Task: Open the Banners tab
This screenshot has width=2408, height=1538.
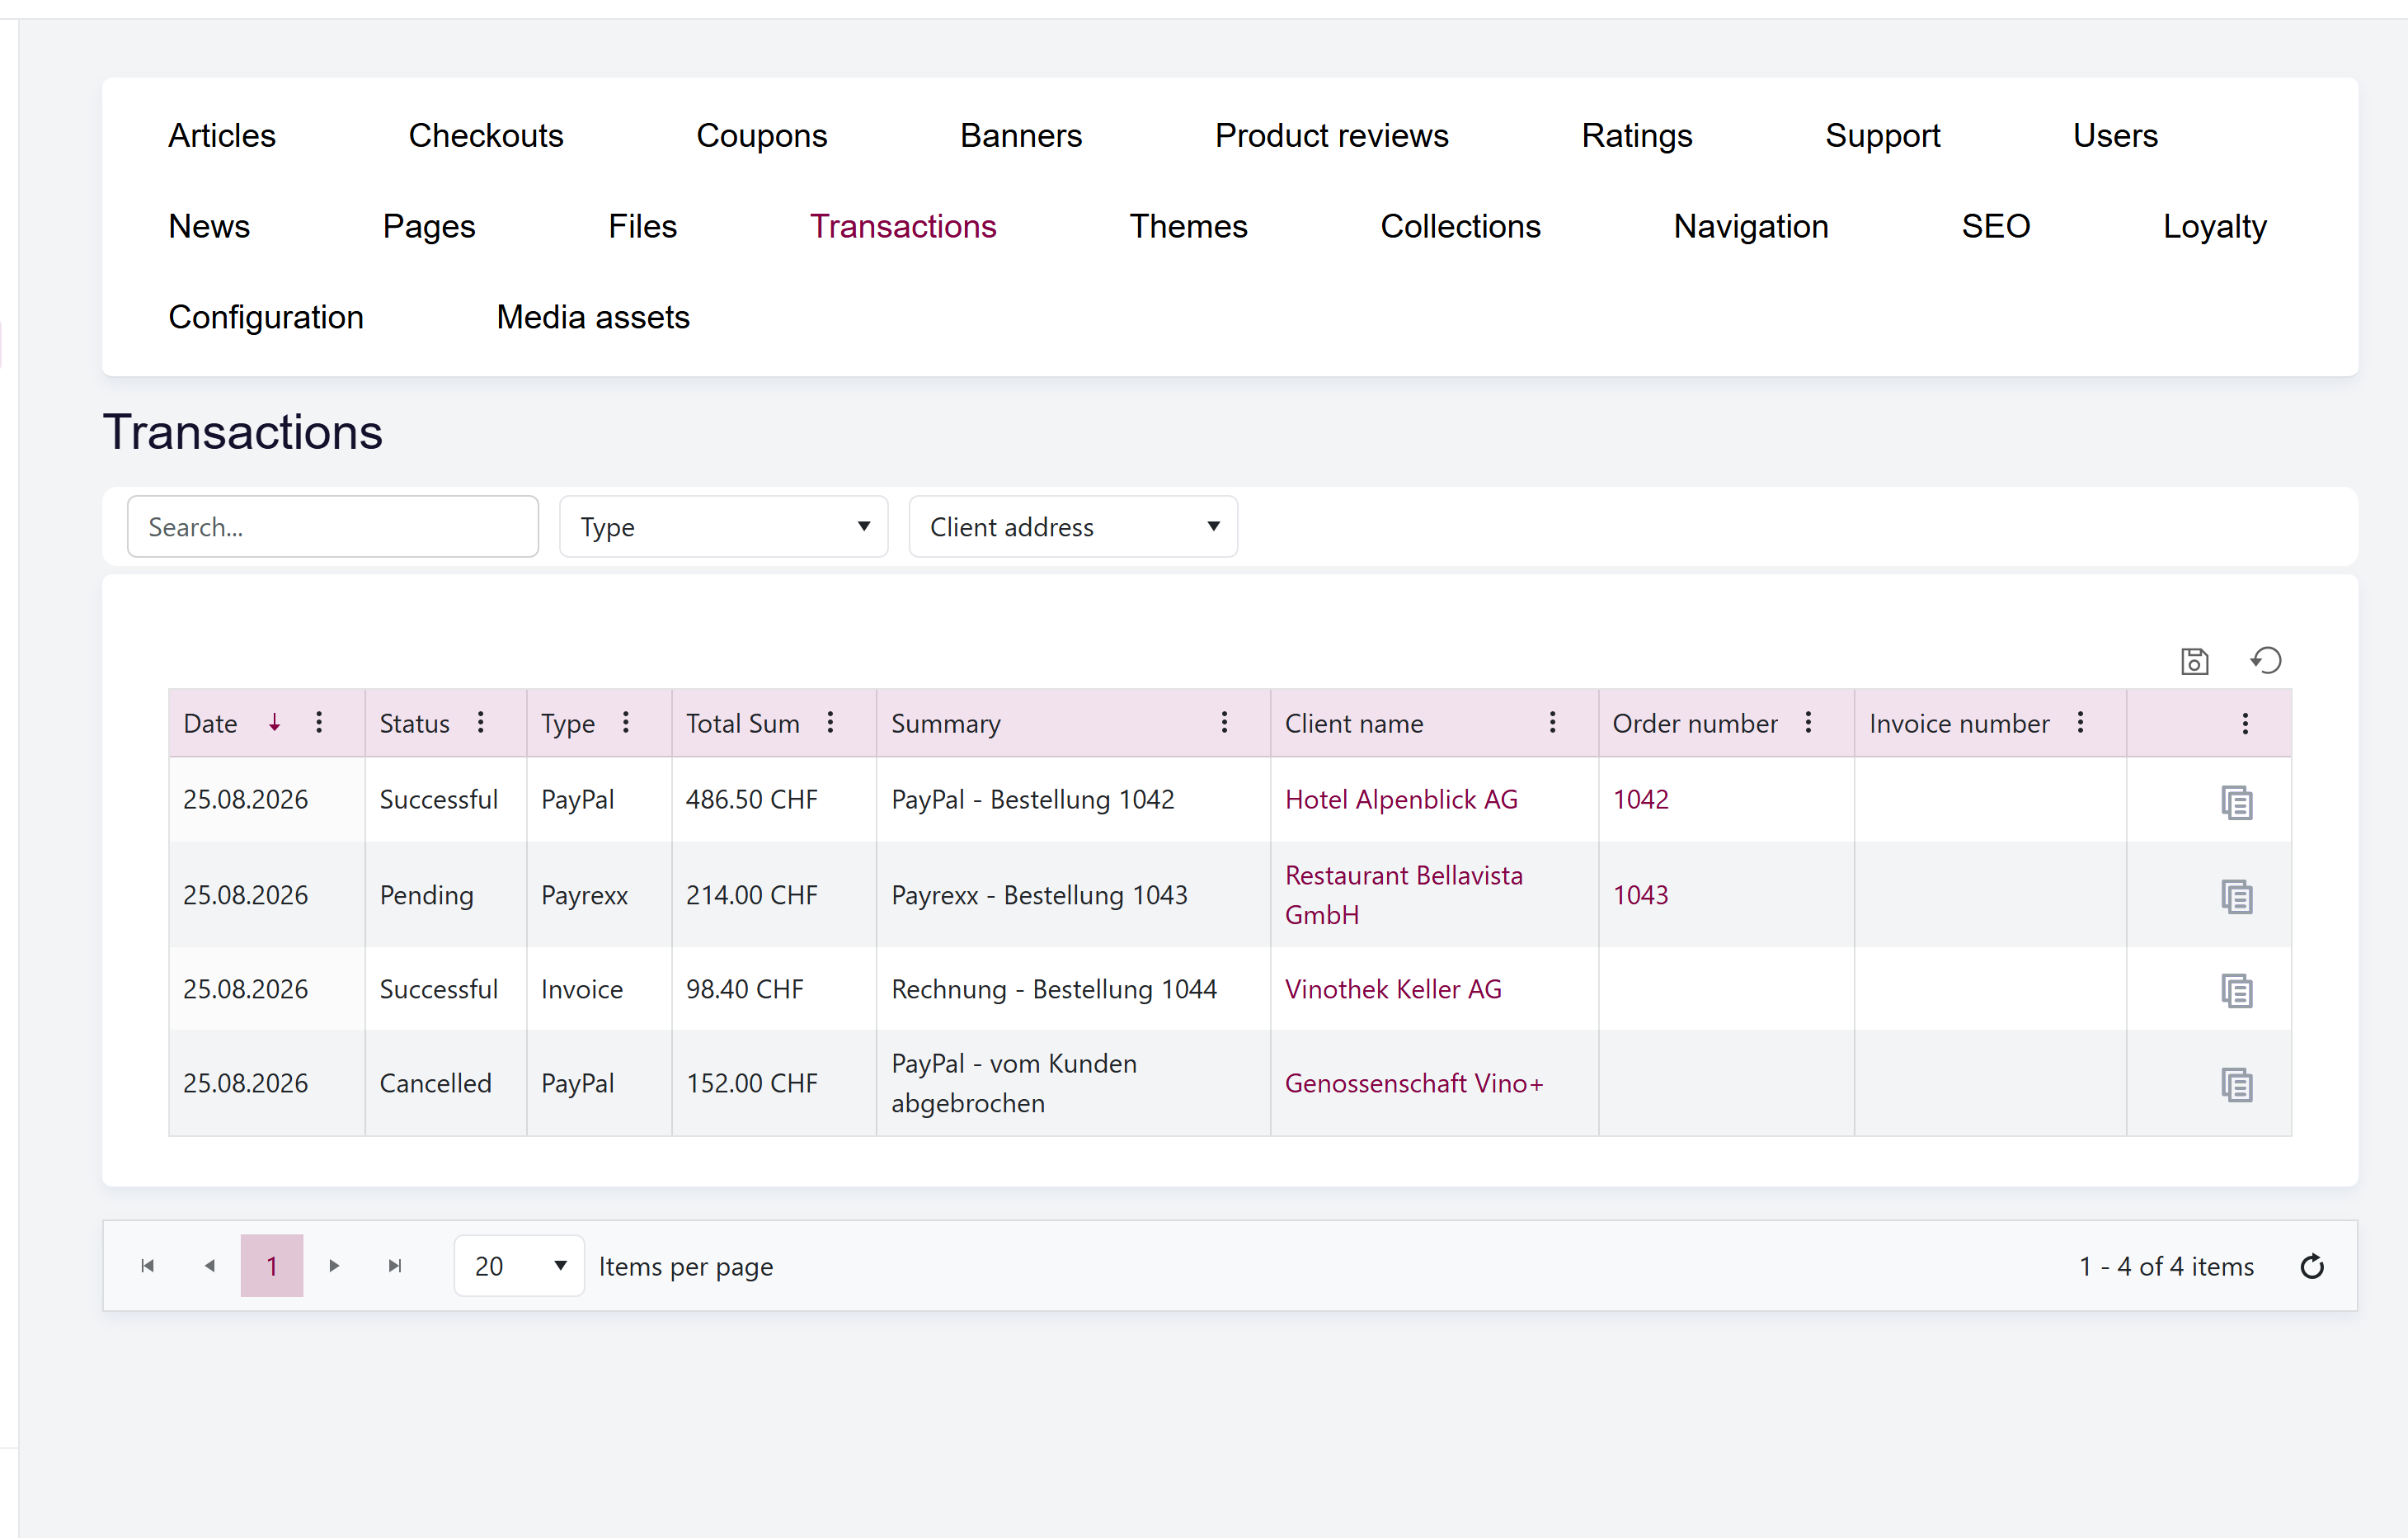Action: pyautogui.click(x=1021, y=135)
